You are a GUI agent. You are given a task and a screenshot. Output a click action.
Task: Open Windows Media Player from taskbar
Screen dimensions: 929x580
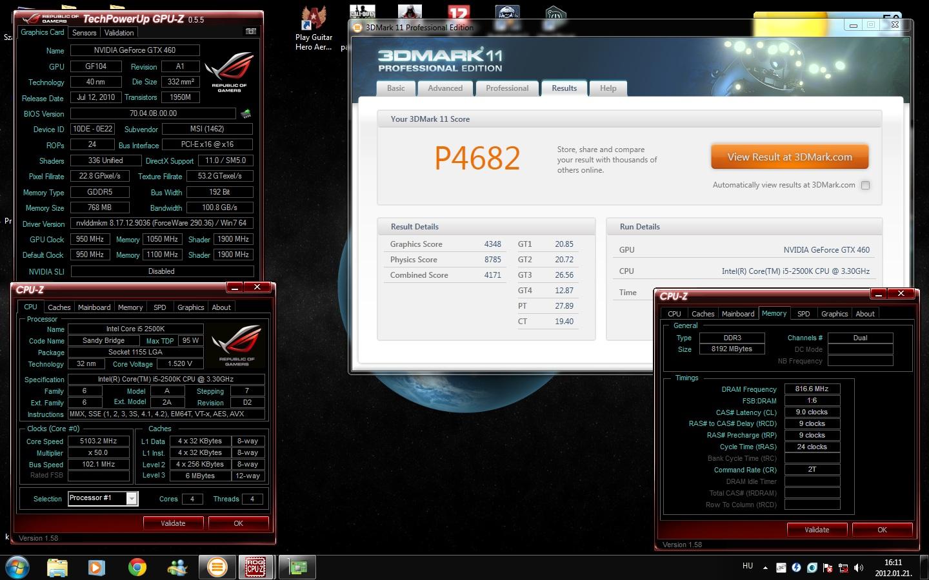pyautogui.click(x=97, y=567)
